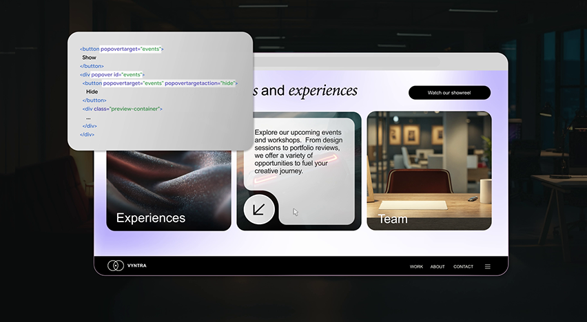Click the highlighted popovertarget attribute on the first code line
The image size is (587, 322).
coord(131,49)
